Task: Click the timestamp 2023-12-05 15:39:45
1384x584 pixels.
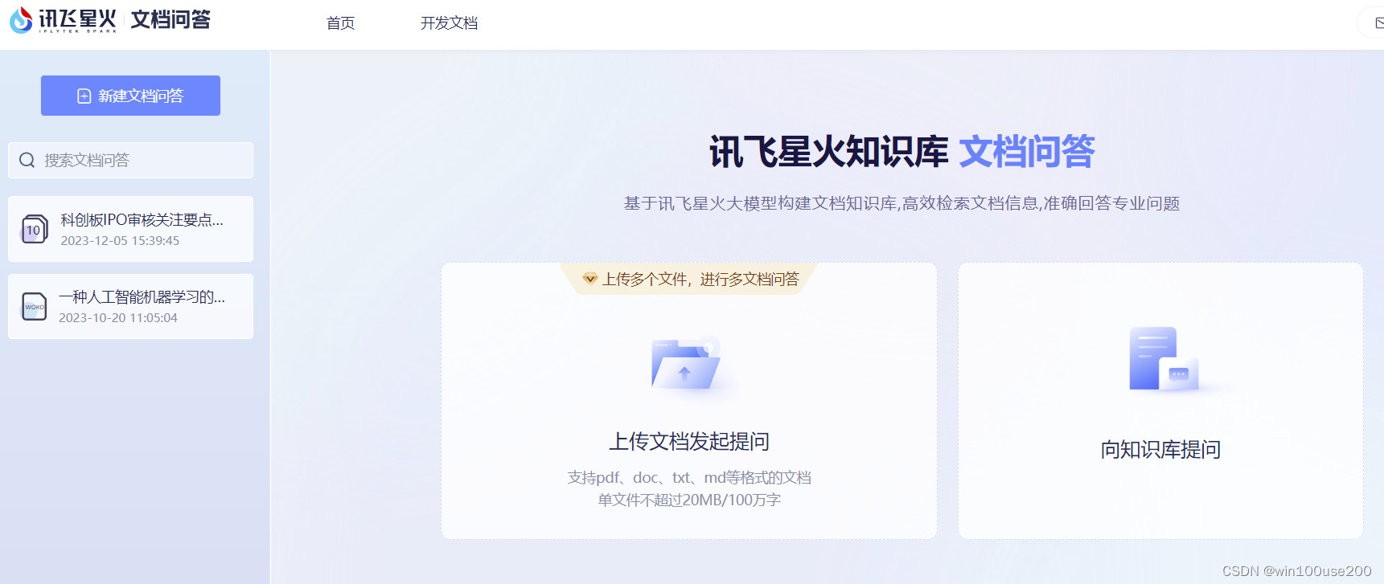Action: click(x=120, y=241)
